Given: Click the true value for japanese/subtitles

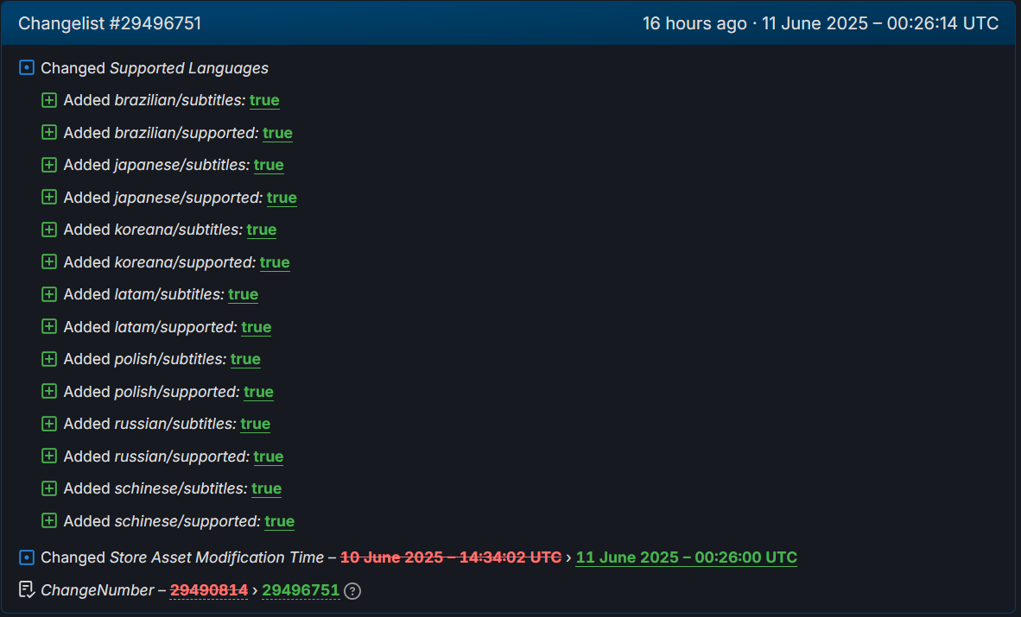Looking at the screenshot, I should point(269,165).
